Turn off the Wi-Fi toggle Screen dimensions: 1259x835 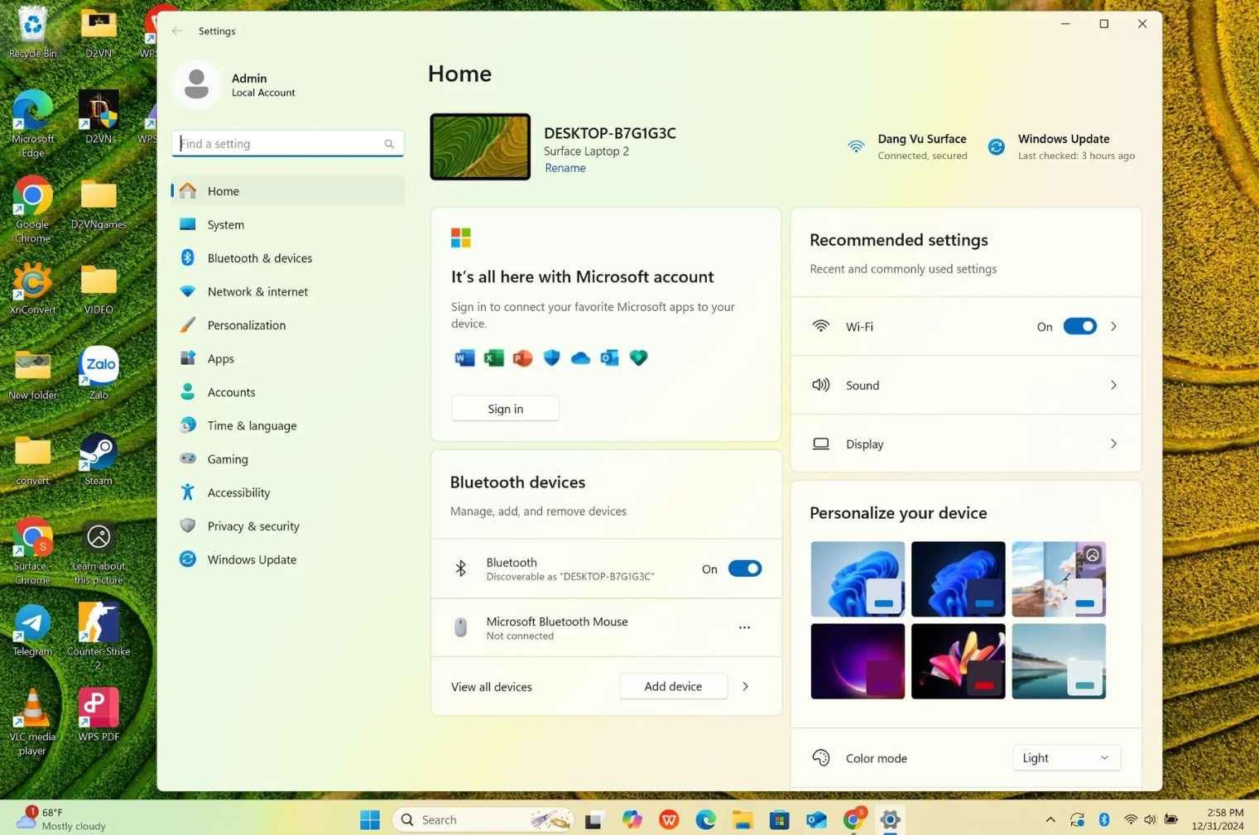tap(1079, 326)
